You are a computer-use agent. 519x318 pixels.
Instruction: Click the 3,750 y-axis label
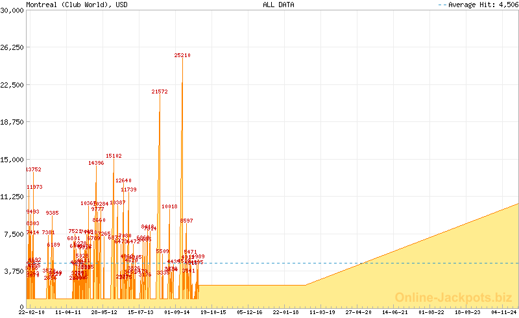click(13, 271)
